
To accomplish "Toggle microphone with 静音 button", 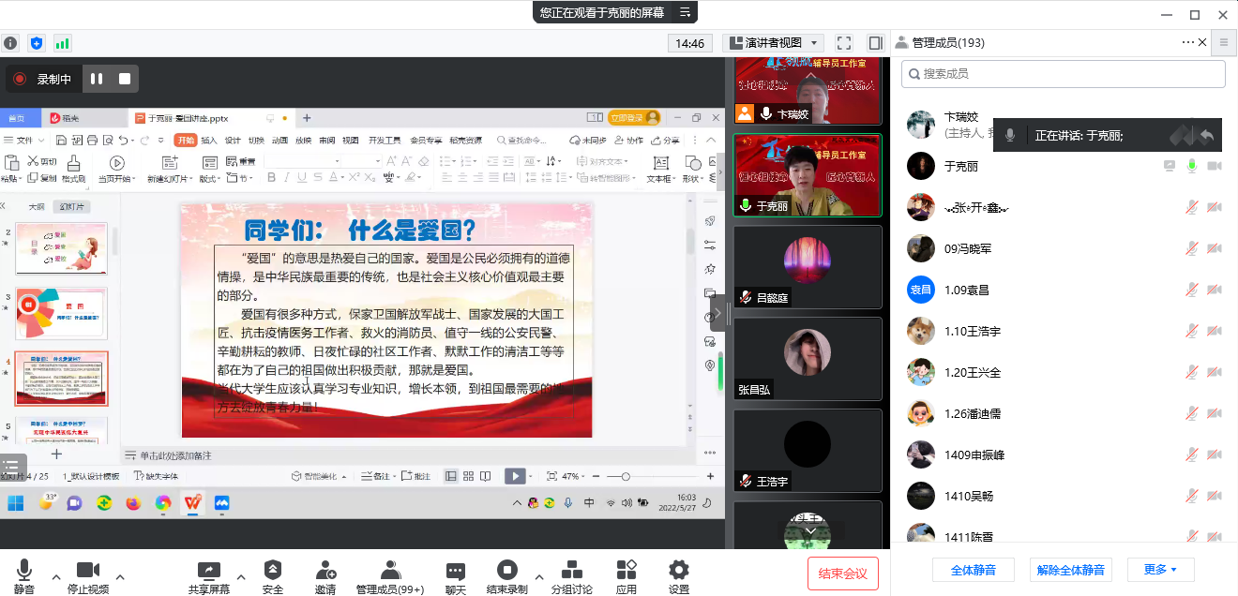I will pos(24,571).
